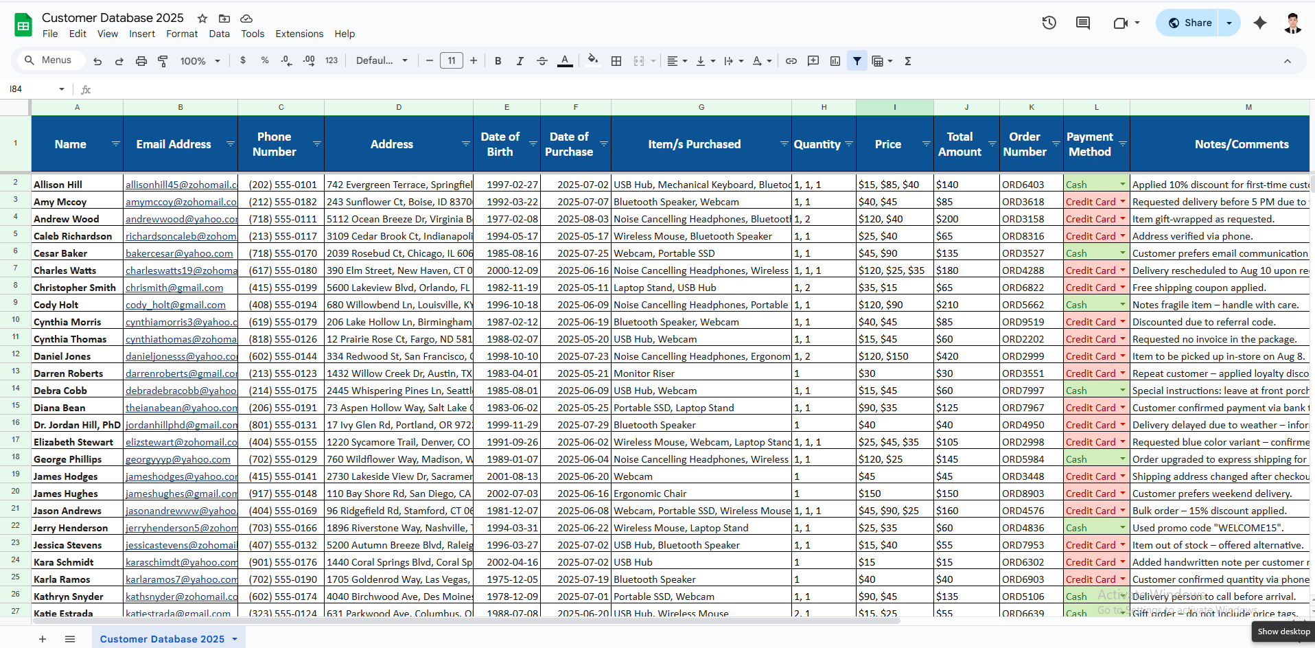The height and width of the screenshot is (648, 1315).
Task: Open the All Sheets list icon
Action: (70, 639)
